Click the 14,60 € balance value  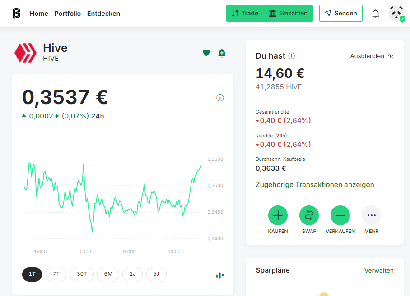[x=280, y=73]
